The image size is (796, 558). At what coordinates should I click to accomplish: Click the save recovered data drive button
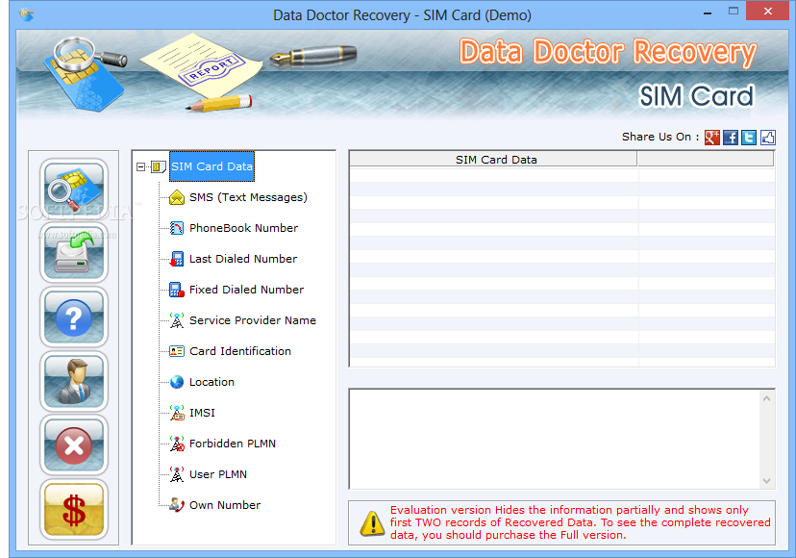point(74,253)
